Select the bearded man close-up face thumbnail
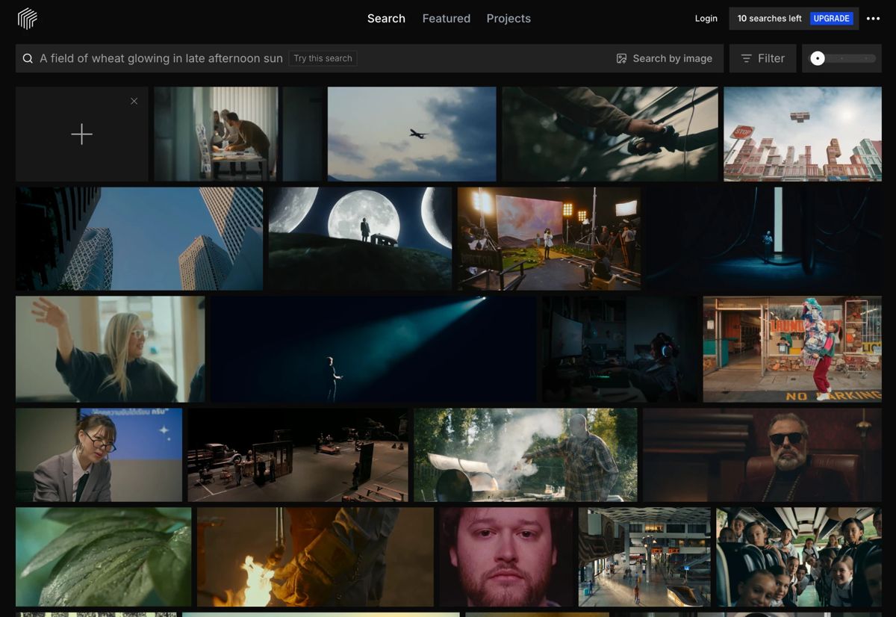Viewport: 896px width, 617px height. coord(506,556)
